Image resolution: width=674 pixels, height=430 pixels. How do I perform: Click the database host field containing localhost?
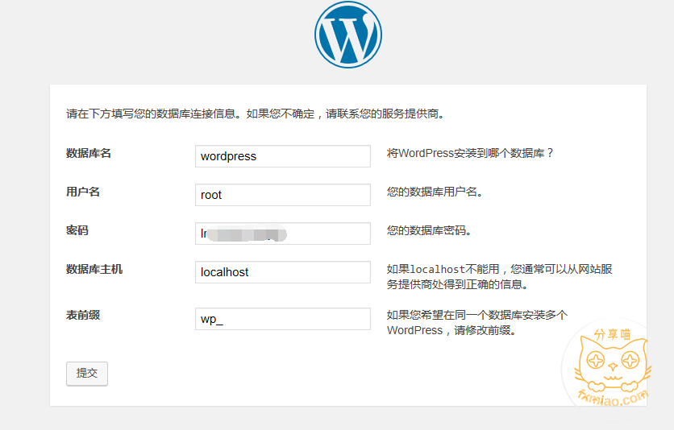coord(283,272)
